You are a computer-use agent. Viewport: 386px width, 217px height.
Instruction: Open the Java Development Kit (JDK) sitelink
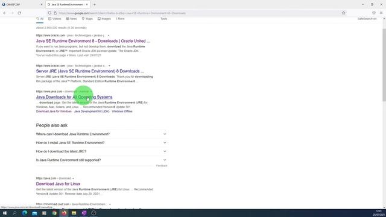[92, 112]
